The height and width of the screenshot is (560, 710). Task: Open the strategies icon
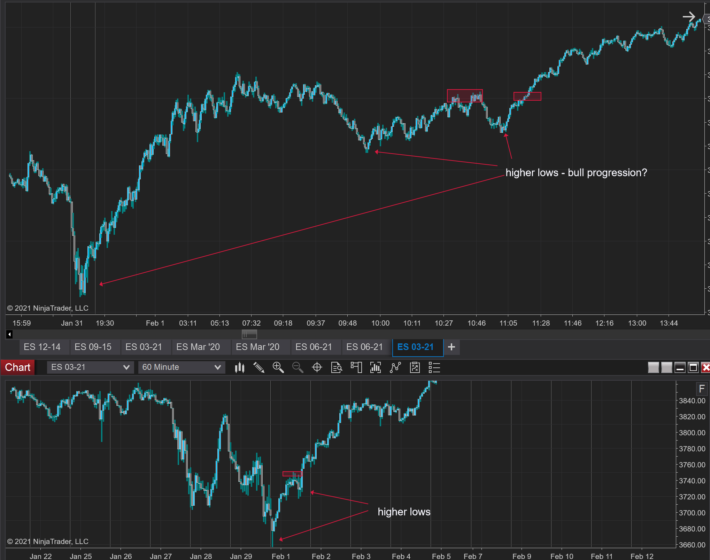[395, 367]
